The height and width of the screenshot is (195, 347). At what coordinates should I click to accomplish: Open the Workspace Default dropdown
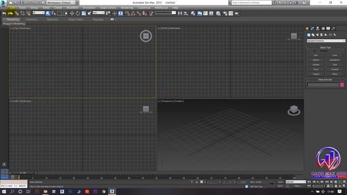[61, 3]
